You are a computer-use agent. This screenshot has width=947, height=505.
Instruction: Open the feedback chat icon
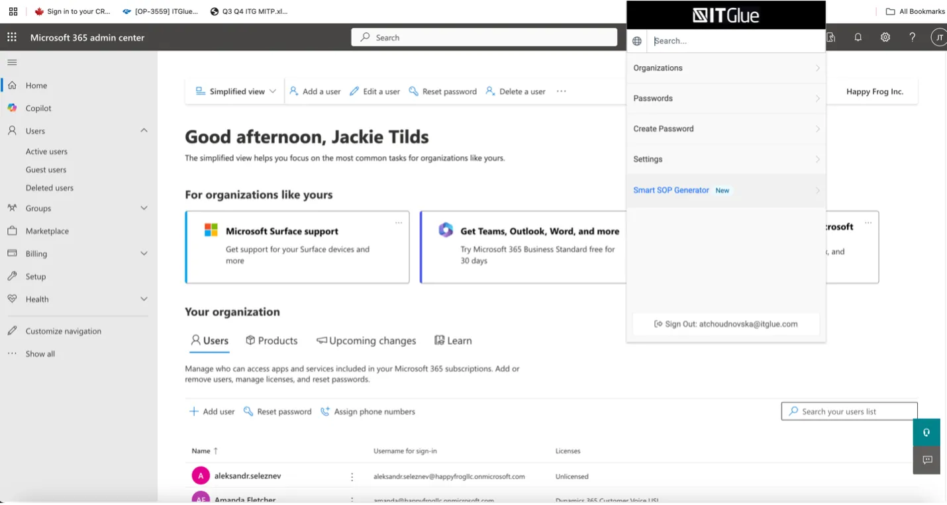926,460
